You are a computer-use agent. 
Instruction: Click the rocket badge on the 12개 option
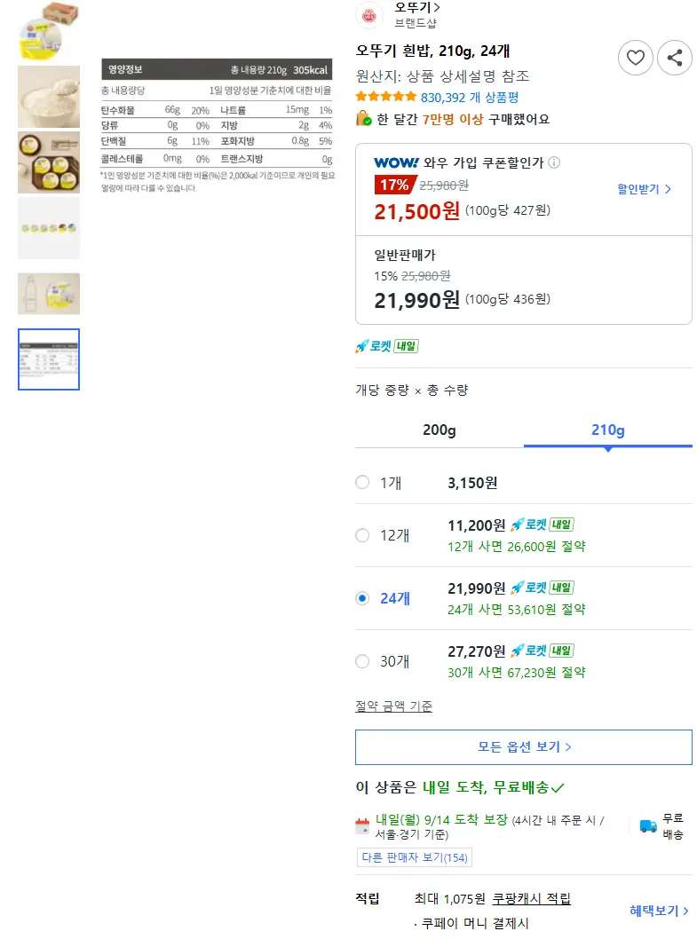click(x=543, y=525)
